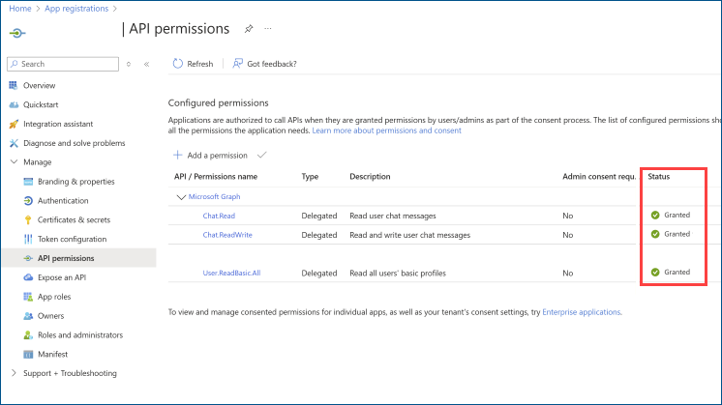
Task: Click Got feedback?
Action: (x=265, y=64)
